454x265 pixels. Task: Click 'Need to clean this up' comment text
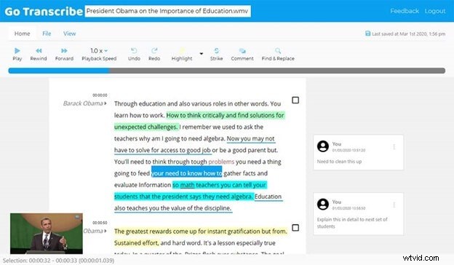[339, 162]
